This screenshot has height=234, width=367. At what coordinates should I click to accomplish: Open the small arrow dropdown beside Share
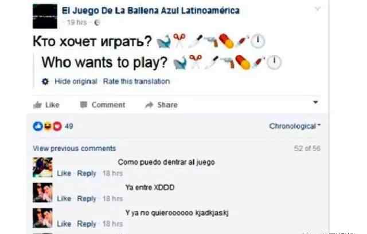coord(315,102)
